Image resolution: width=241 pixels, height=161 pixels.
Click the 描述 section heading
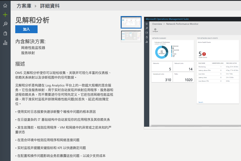point(20,64)
